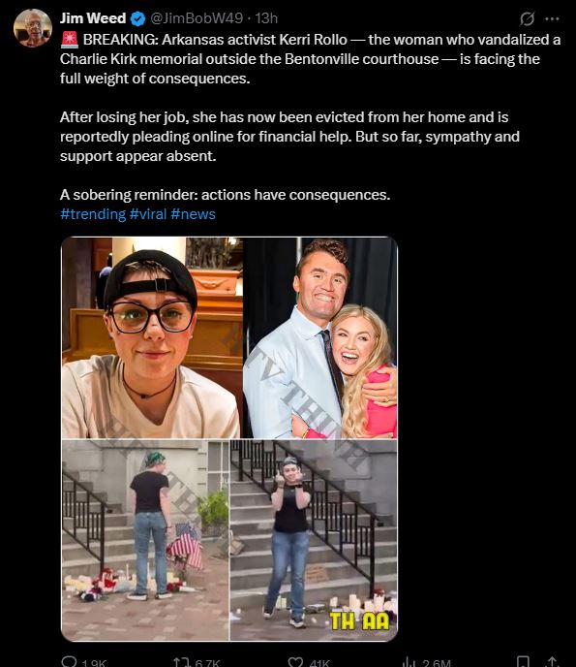Open the three-dot more options menu
576x667 pixels.
552,18
